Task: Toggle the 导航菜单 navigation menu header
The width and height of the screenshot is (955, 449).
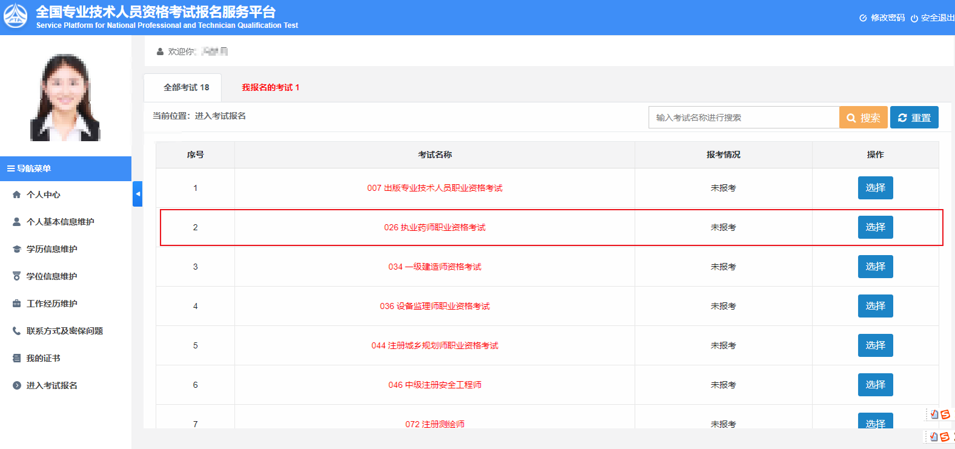Action: 65,168
